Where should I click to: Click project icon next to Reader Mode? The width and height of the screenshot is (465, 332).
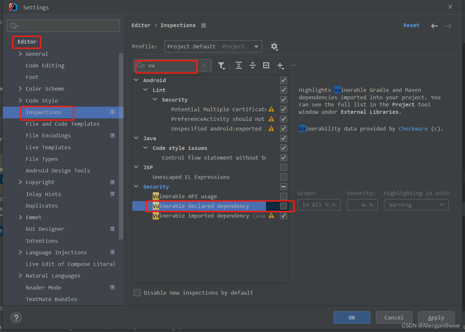(112, 287)
